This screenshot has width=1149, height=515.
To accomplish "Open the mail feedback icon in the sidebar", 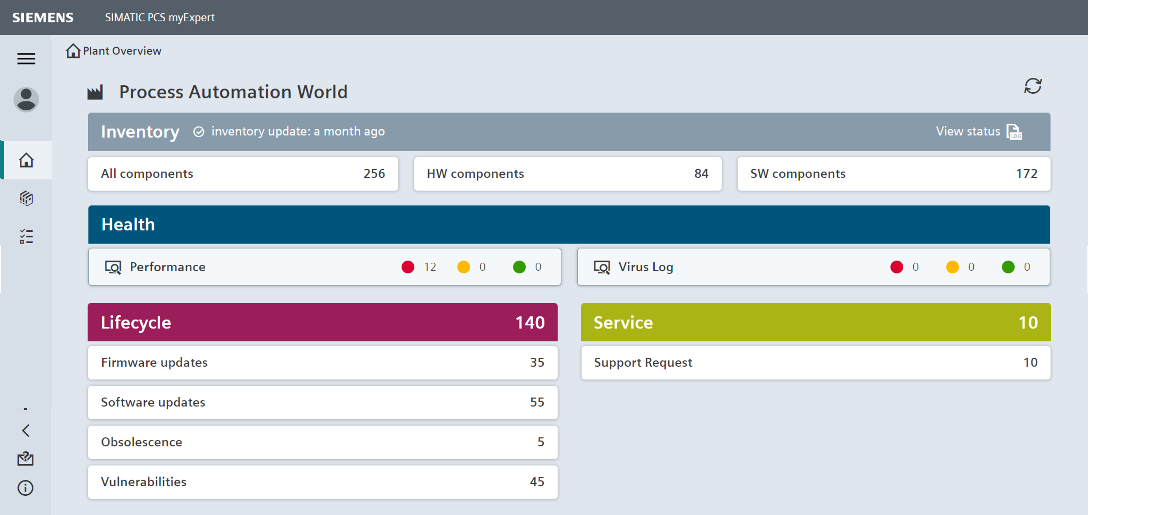I will pyautogui.click(x=26, y=458).
